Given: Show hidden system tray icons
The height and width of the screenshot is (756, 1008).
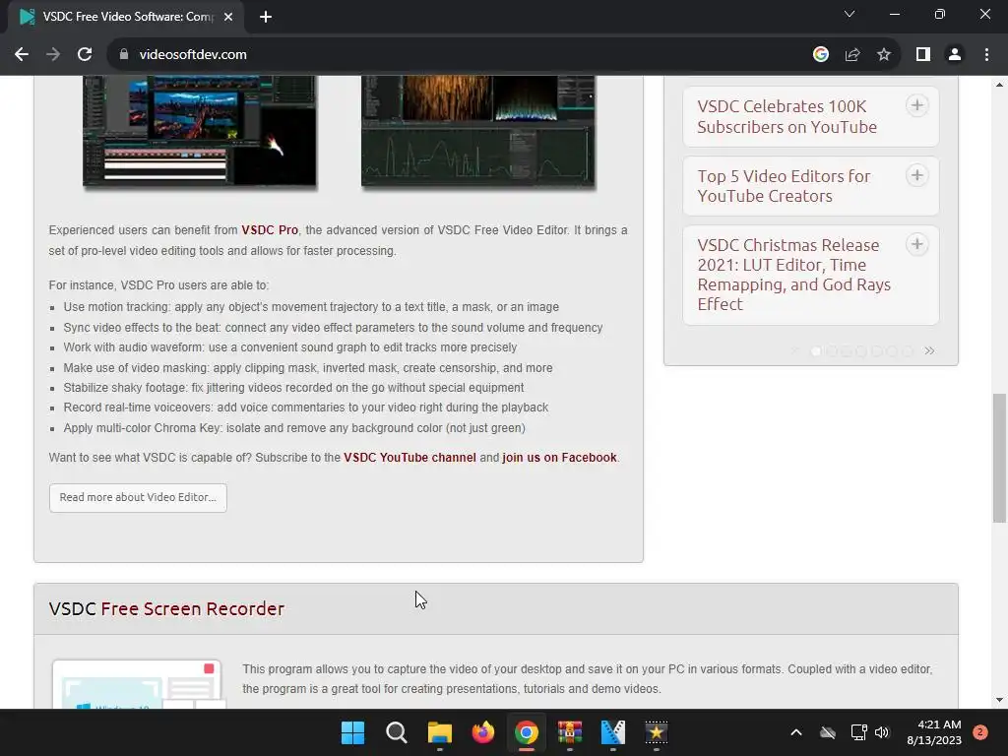Looking at the screenshot, I should pos(795,732).
